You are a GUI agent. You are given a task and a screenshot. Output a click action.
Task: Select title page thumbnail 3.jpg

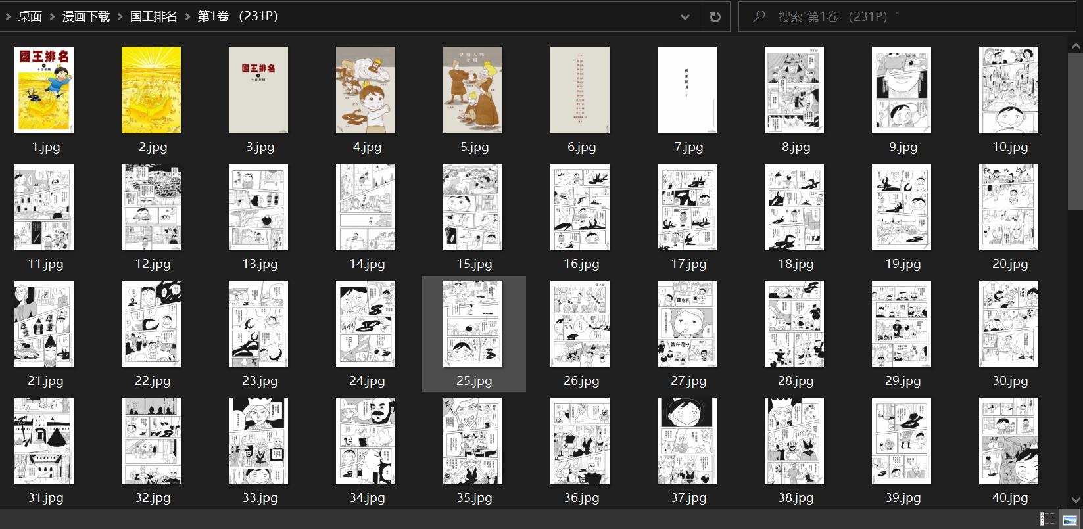point(259,90)
